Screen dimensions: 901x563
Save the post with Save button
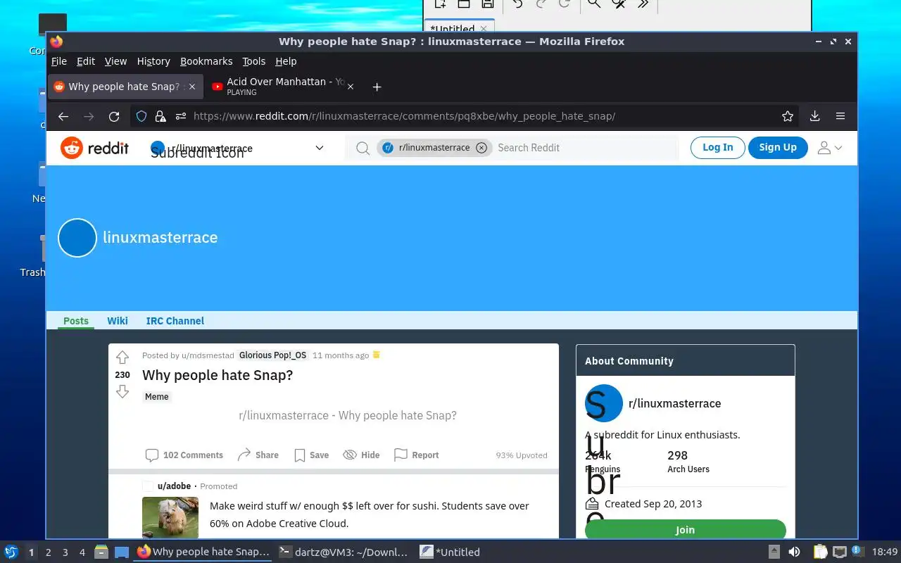(x=311, y=455)
